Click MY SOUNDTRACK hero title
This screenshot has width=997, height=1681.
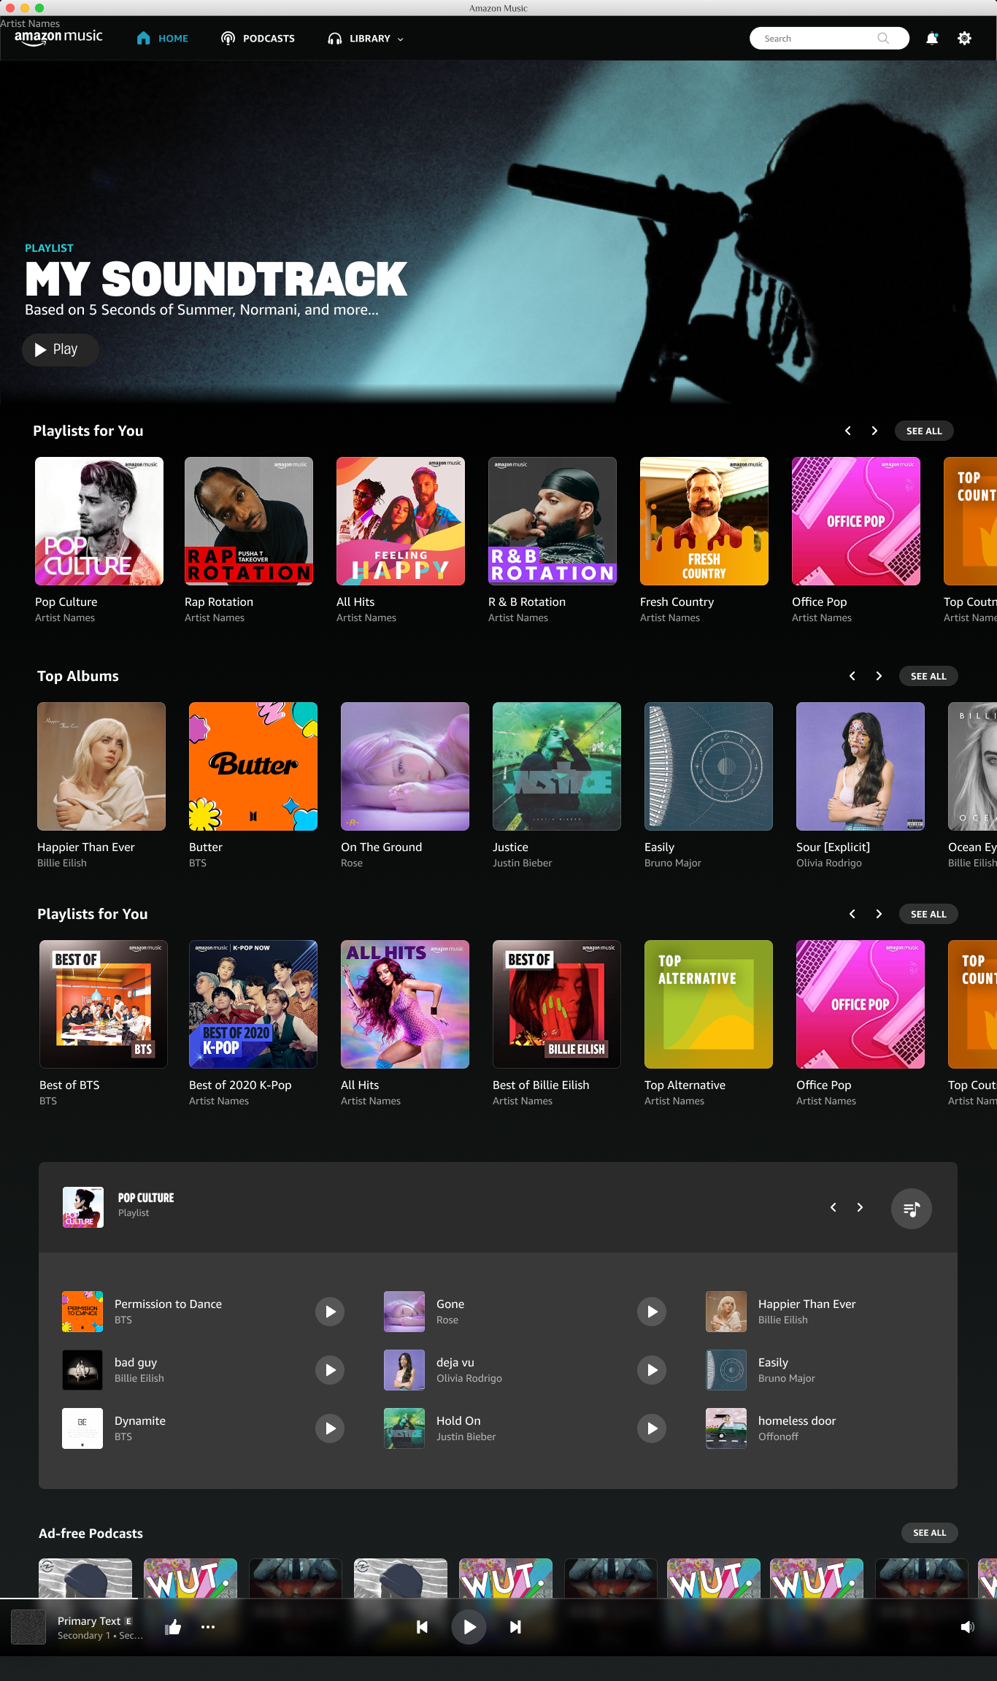216,280
